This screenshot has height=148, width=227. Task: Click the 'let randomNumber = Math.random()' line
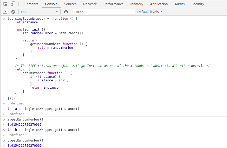tap(53, 33)
